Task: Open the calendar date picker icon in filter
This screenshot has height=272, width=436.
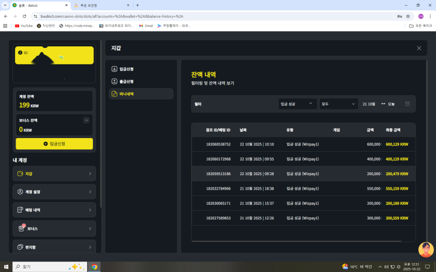Action: click(x=407, y=104)
